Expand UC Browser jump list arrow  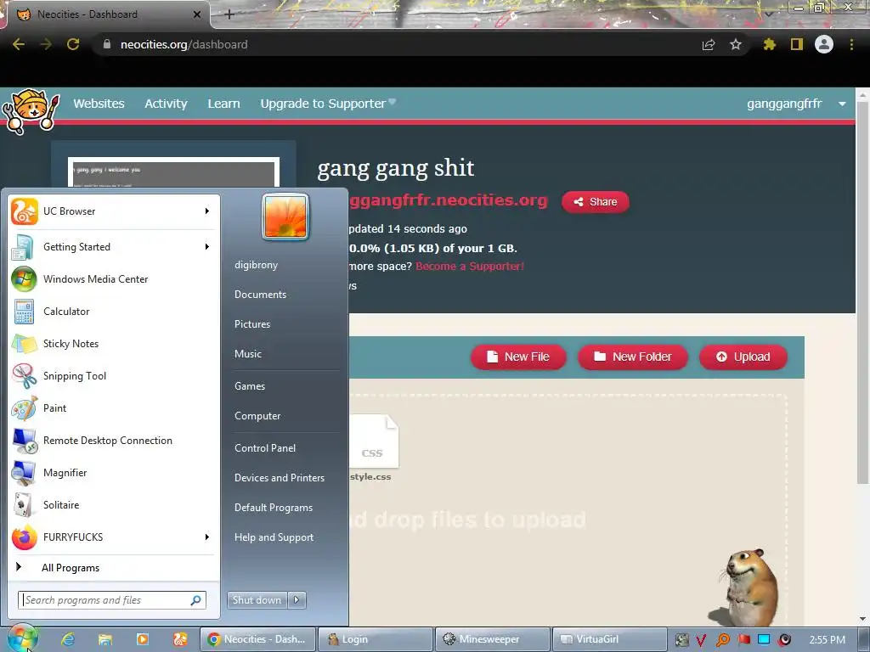coord(207,211)
